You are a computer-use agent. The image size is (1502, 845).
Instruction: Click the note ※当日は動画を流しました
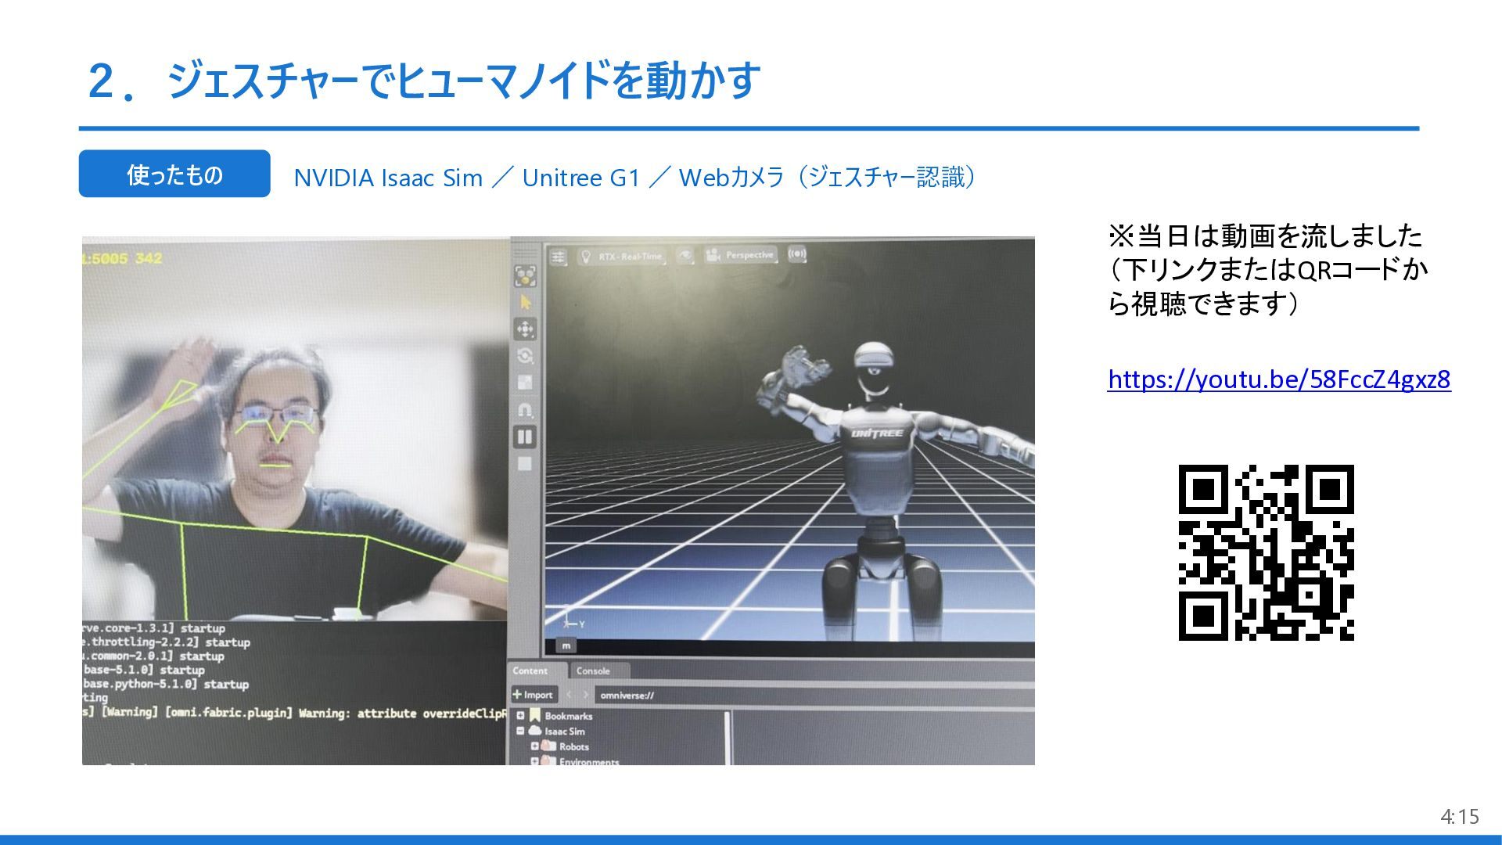(x=1265, y=236)
